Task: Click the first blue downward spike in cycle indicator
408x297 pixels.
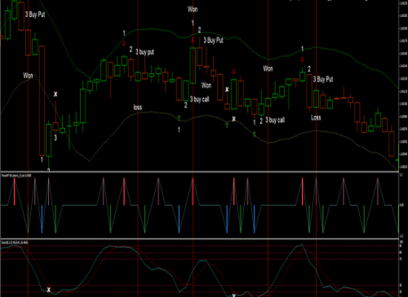Action: tap(42, 219)
